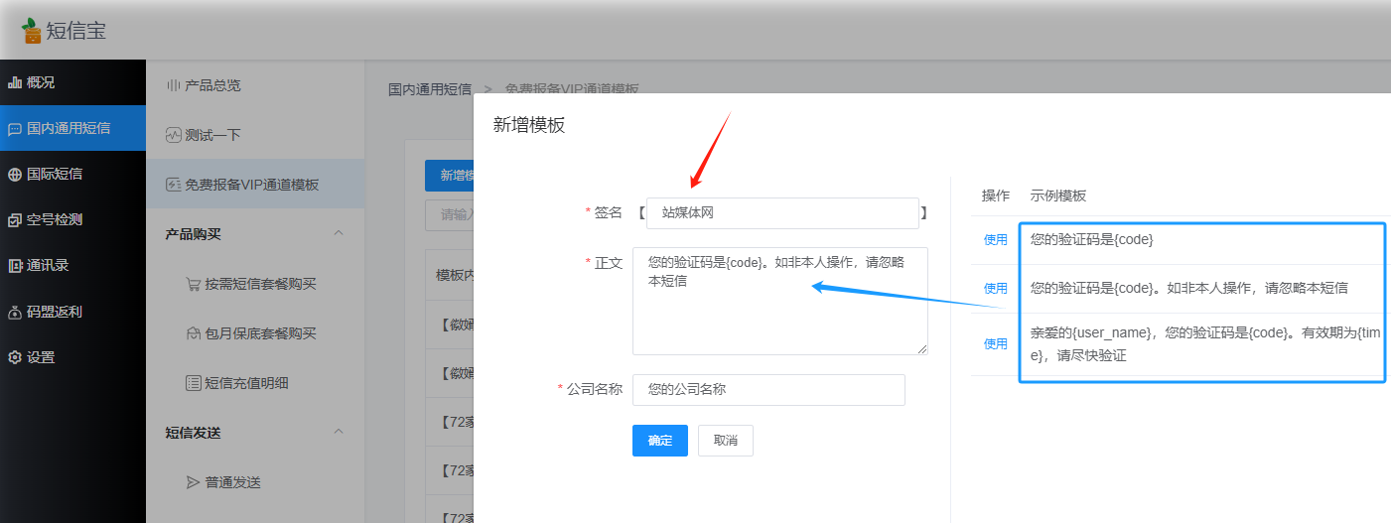
Task: Click the message bubble icon beside 国内通用短信
Action: tap(15, 129)
